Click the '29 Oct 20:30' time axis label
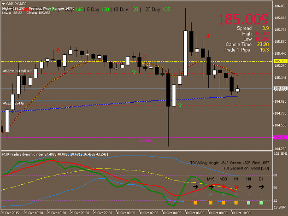The width and height of the screenshot is (288, 216). tap(79, 213)
